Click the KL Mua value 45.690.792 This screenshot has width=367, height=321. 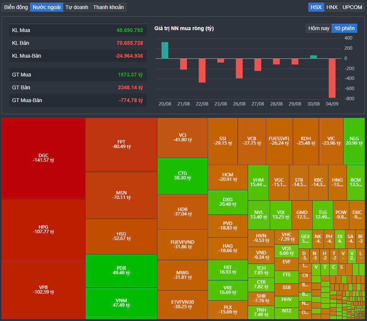130,30
